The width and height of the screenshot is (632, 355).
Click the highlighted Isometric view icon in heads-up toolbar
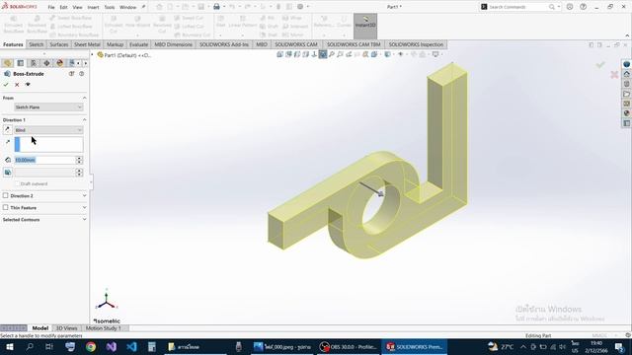(x=323, y=54)
